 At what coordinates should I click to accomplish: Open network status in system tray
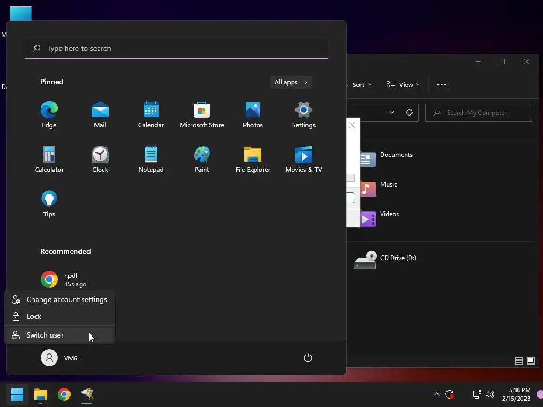point(477,394)
